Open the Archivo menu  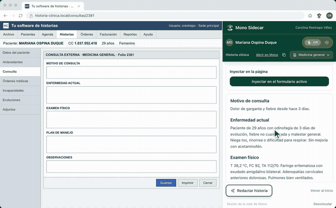pos(9,34)
